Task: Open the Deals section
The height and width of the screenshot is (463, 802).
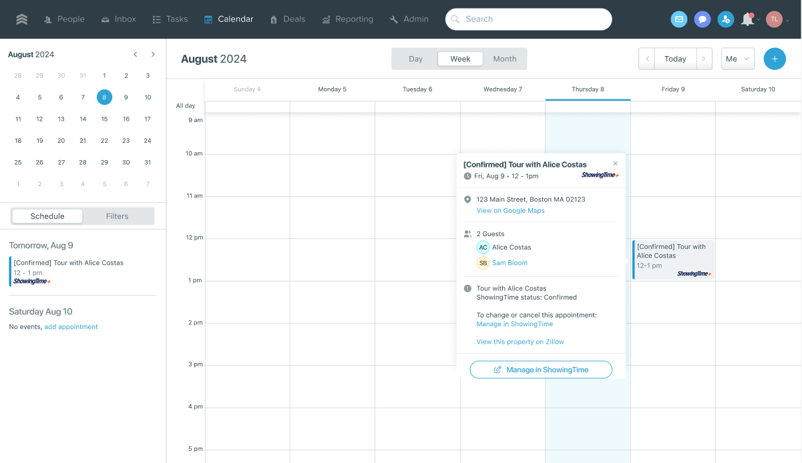Action: click(288, 19)
